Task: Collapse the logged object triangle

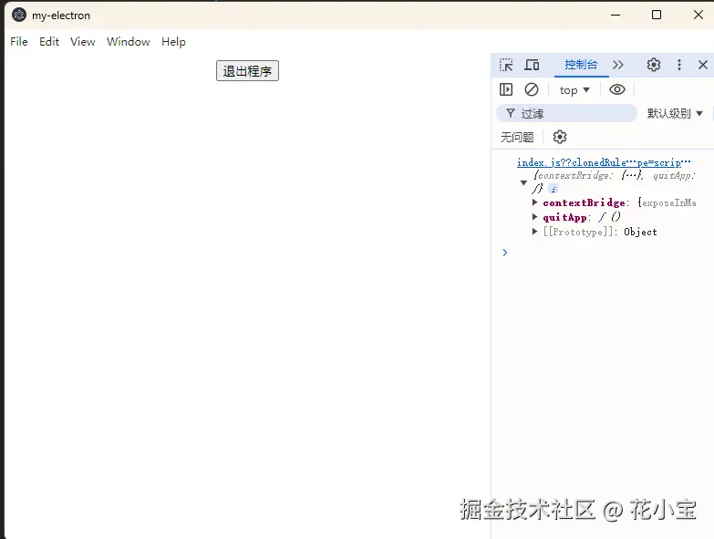Action: (x=523, y=182)
